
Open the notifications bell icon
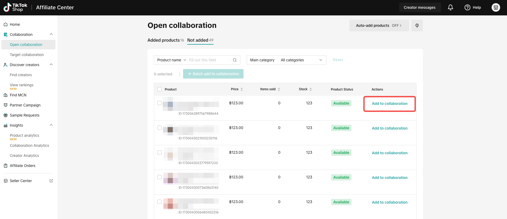[450, 7]
